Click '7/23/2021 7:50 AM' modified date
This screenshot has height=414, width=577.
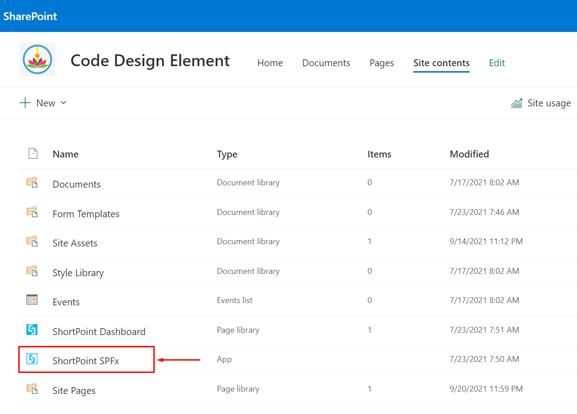(x=484, y=359)
